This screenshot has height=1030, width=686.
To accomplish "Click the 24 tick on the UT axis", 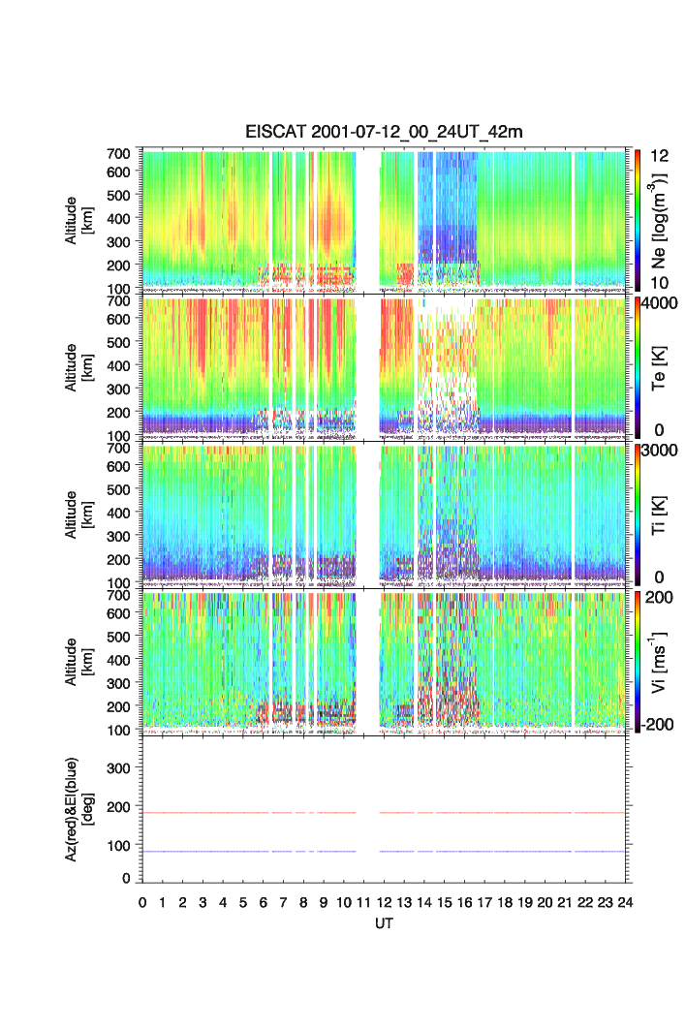I will 626,903.
